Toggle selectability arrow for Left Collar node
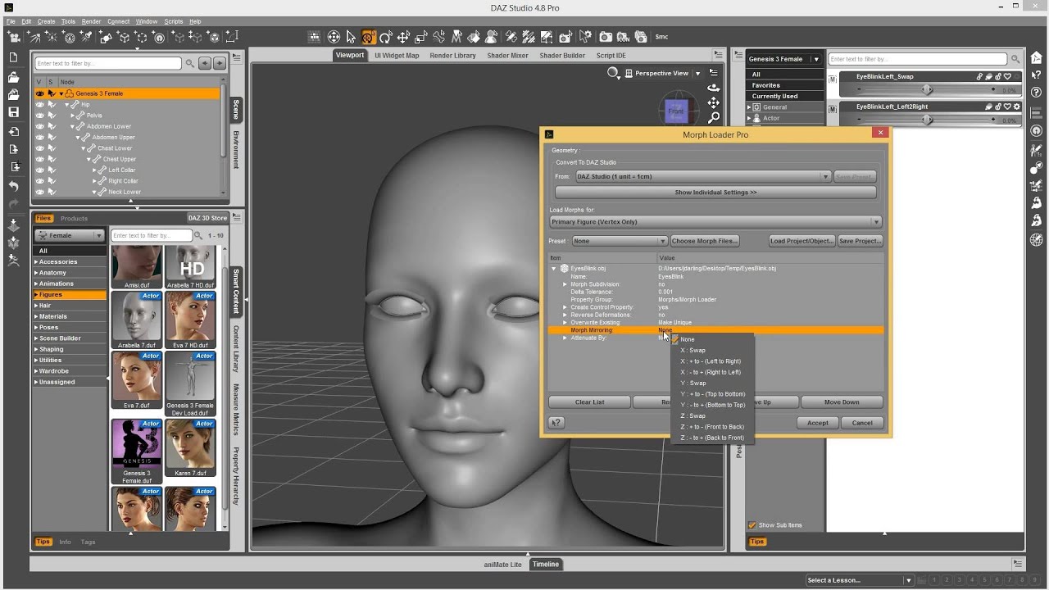Viewport: 1049px width, 590px height. click(51, 170)
